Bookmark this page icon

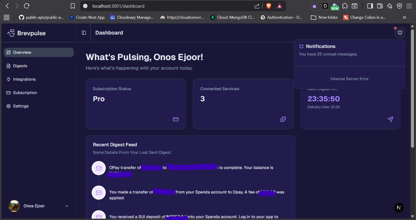[73, 6]
